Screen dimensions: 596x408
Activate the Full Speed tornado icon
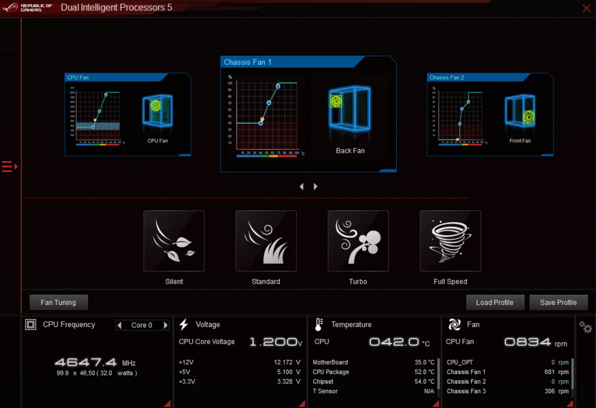(x=450, y=241)
